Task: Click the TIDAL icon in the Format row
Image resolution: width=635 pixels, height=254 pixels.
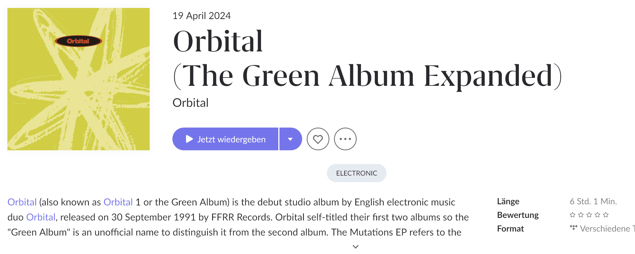Action: point(573,228)
